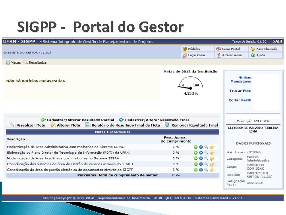Click 'Metas Encontradas' table title
The image size is (286, 215).
pos(112,132)
